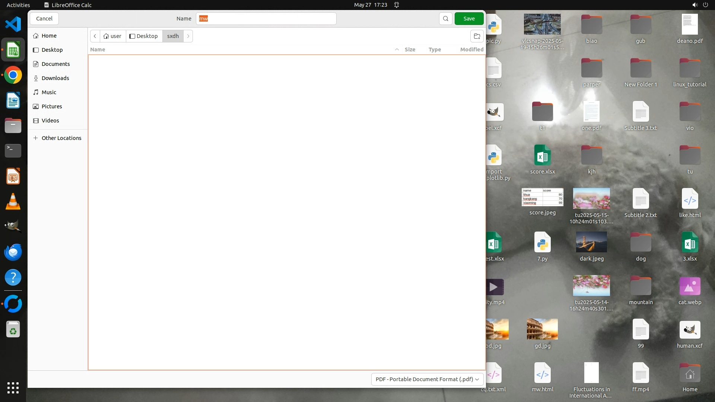Select Pictures in the sidebar
This screenshot has height=402, width=715.
(x=52, y=106)
